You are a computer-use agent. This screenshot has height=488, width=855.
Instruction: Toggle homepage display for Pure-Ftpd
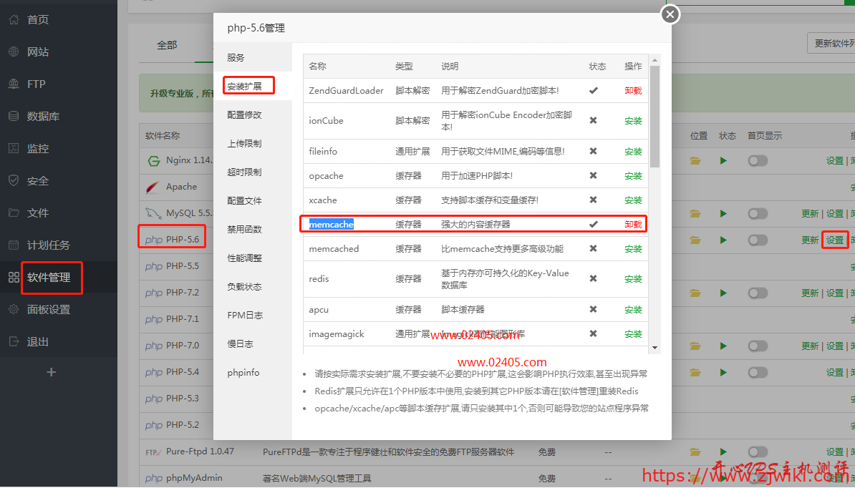click(x=758, y=452)
